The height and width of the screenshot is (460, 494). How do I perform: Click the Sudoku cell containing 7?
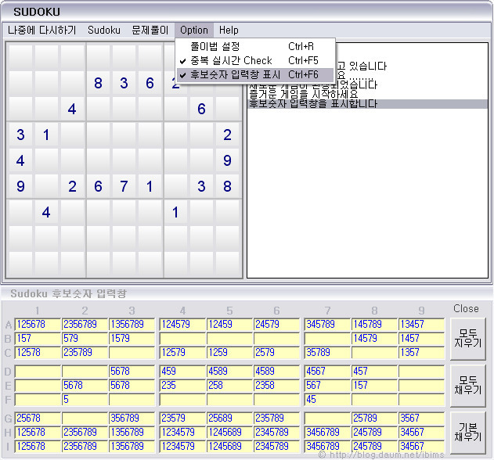[124, 186]
